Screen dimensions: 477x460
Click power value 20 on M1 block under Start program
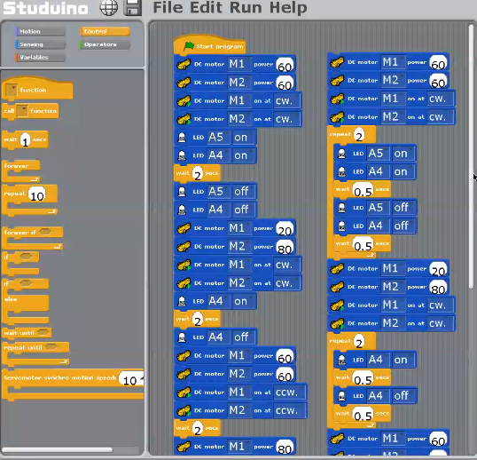pyautogui.click(x=285, y=230)
